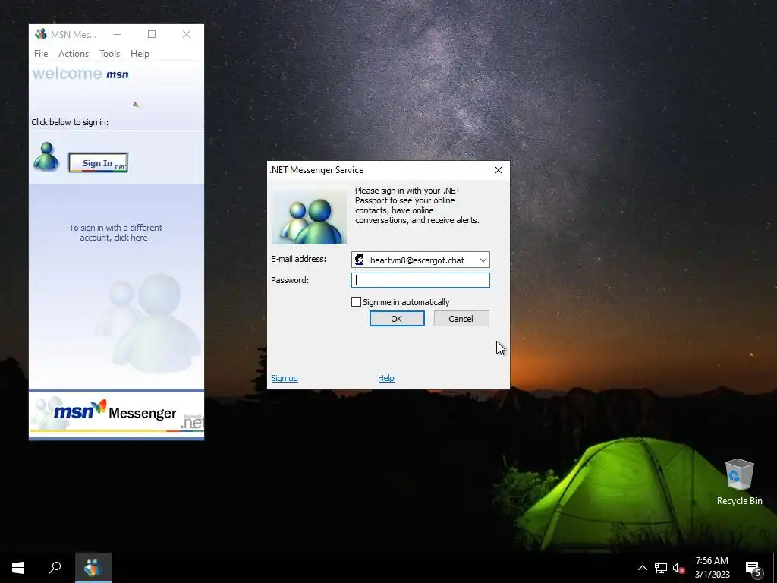Click the MSN Messenger title bar icon

click(41, 34)
